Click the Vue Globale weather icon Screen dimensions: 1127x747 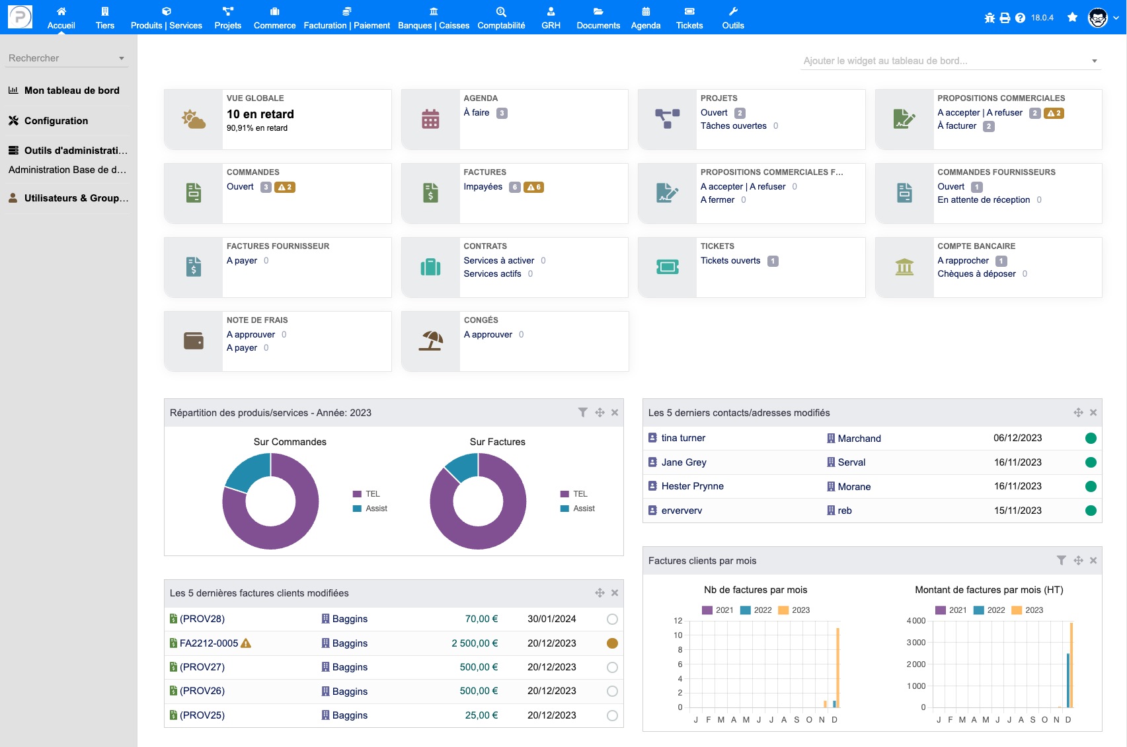tap(194, 120)
